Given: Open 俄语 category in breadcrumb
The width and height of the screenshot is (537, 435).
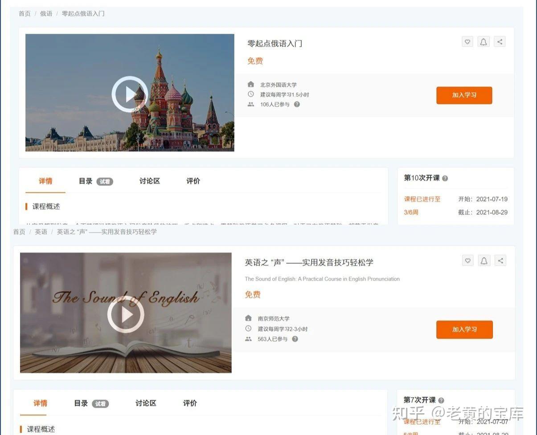Looking at the screenshot, I should click(x=46, y=13).
